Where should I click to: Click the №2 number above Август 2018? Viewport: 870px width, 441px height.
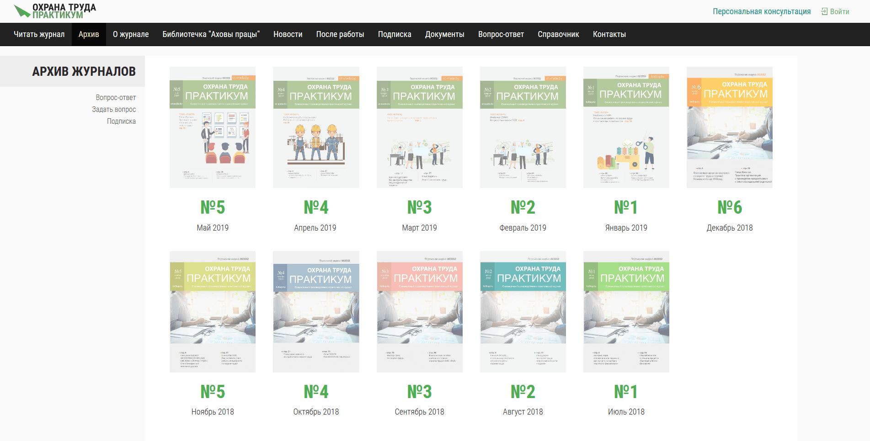[523, 392]
